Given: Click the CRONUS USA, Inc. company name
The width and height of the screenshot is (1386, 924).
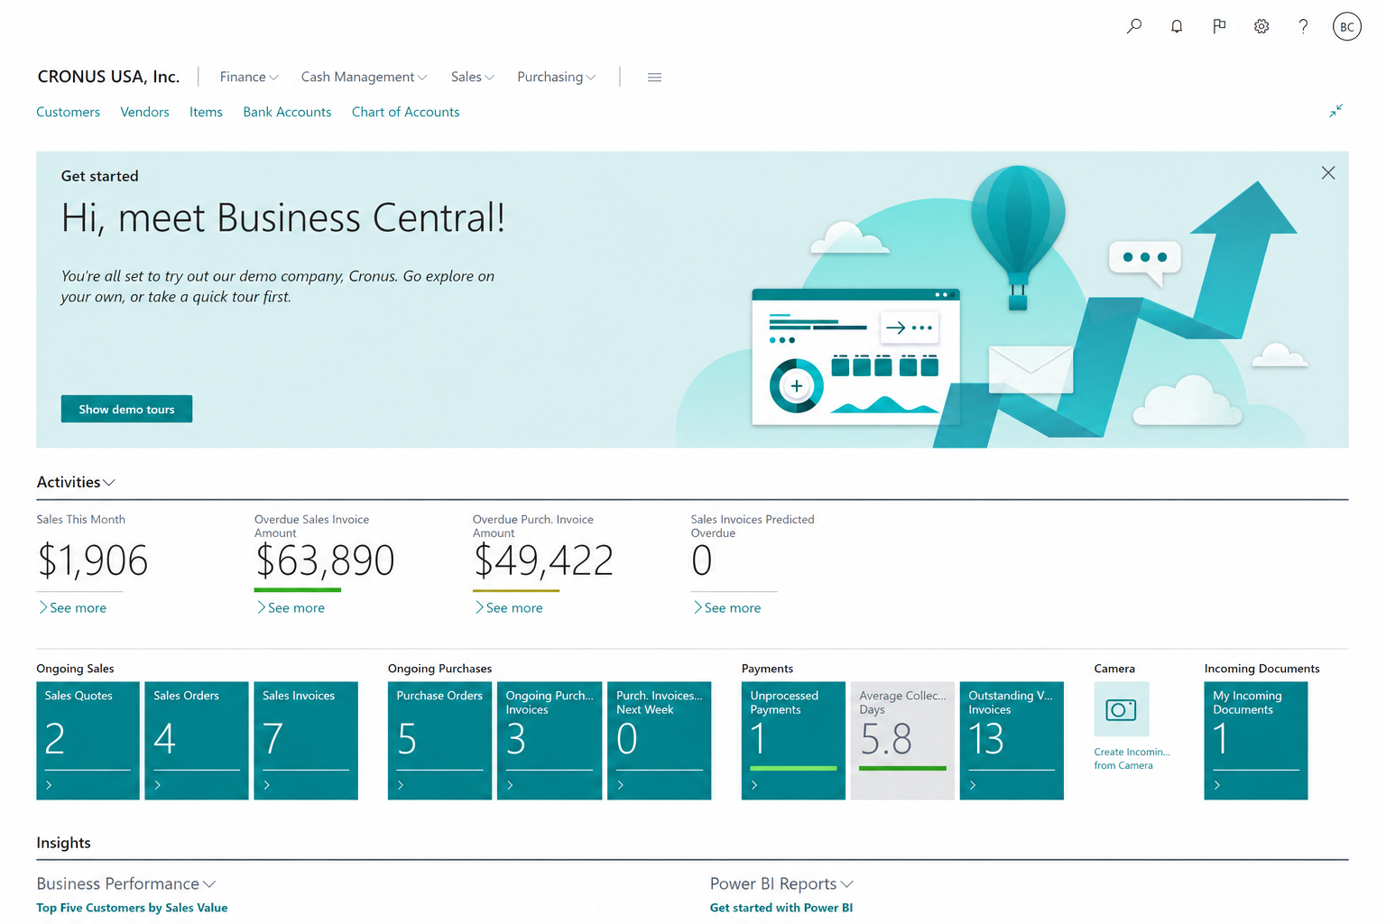Looking at the screenshot, I should point(108,77).
